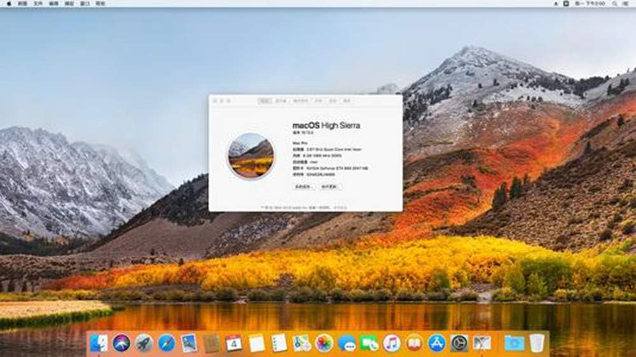Viewport: 636px width, 357px height.
Task: Close the About This Mac window
Action: [x=215, y=100]
